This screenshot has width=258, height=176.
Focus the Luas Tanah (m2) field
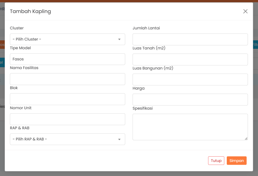click(x=190, y=59)
